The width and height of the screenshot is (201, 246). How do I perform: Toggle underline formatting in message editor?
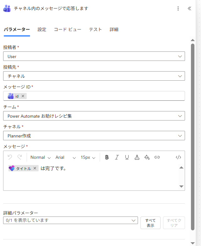click(x=127, y=157)
